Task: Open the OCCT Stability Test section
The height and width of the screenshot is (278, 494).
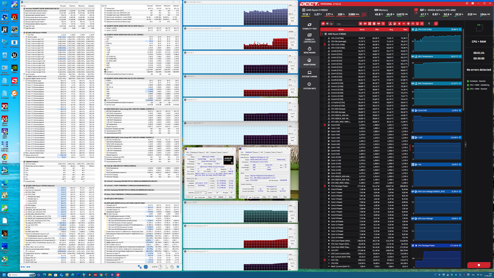Action: [x=310, y=26]
